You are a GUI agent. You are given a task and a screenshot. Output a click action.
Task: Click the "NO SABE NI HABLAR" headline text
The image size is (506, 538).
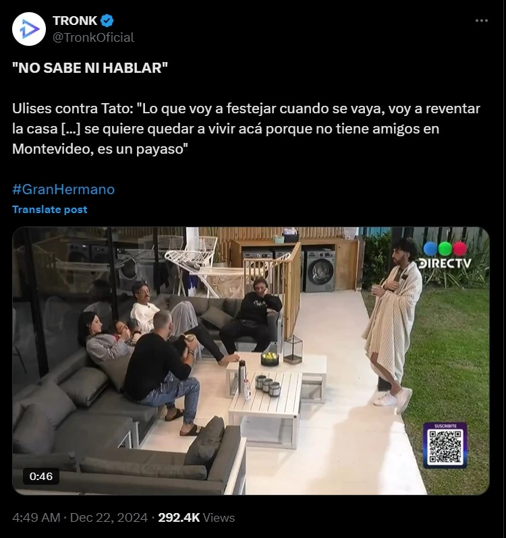coord(90,68)
